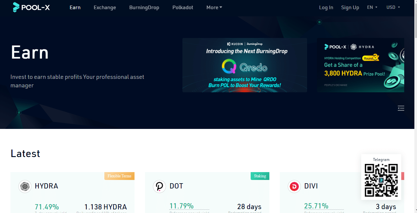The height and width of the screenshot is (213, 417).
Task: Click the list menu icon below the banners
Action: click(x=401, y=108)
